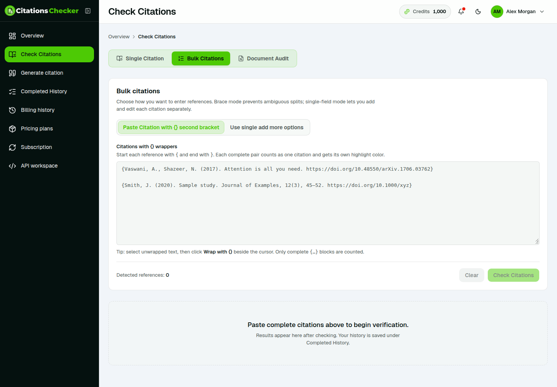The width and height of the screenshot is (557, 387).
Task: Click the Clear button
Action: click(472, 275)
